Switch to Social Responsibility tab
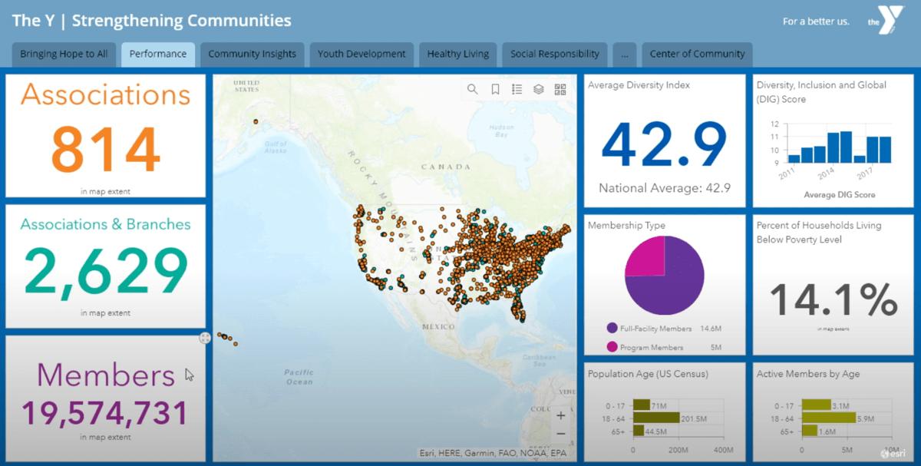The image size is (921, 466). (x=555, y=54)
